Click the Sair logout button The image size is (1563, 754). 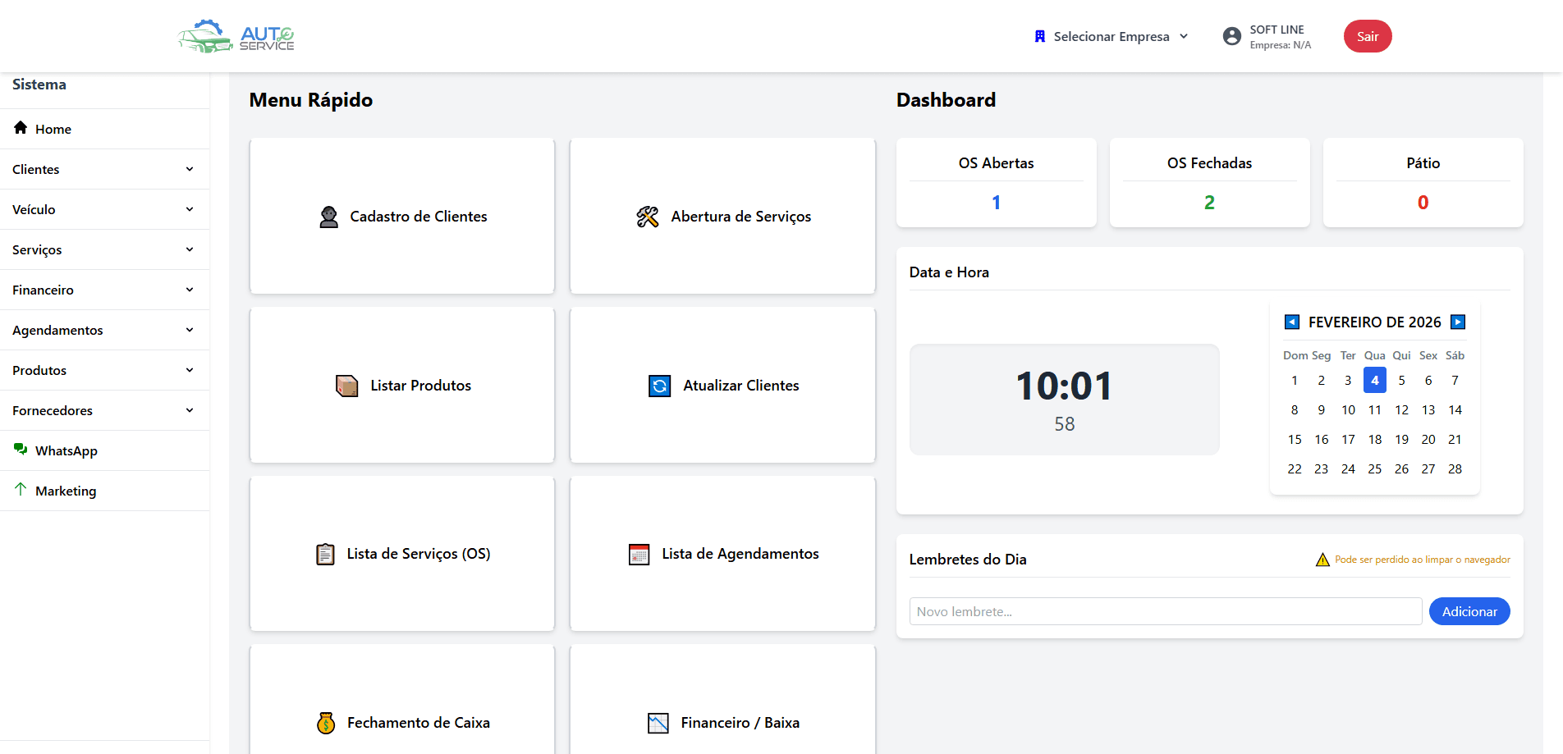1368,36
